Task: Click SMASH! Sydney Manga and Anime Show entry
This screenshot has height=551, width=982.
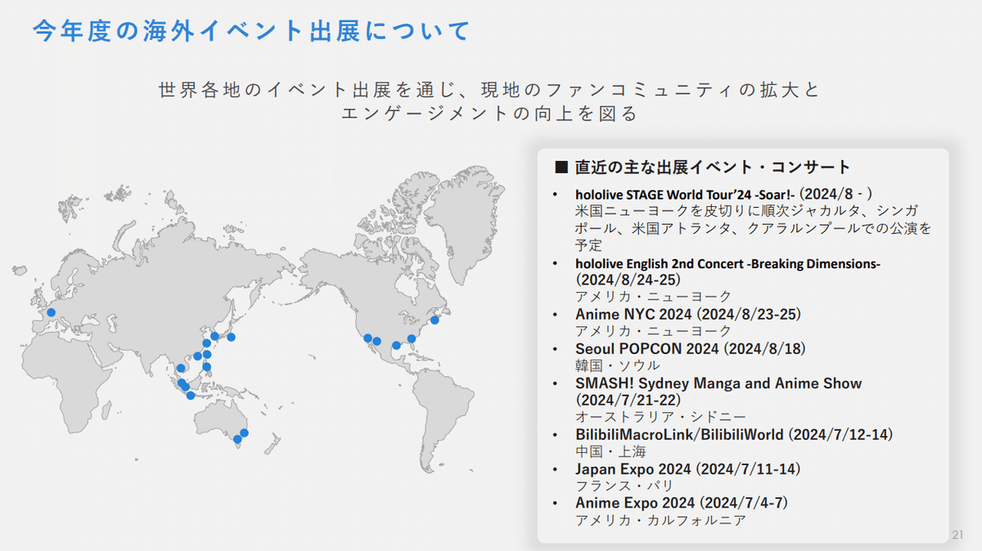Action: (x=718, y=383)
